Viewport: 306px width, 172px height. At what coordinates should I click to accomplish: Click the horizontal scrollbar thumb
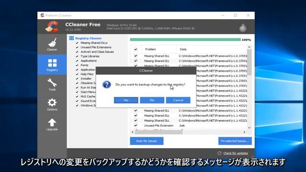tap(159, 132)
